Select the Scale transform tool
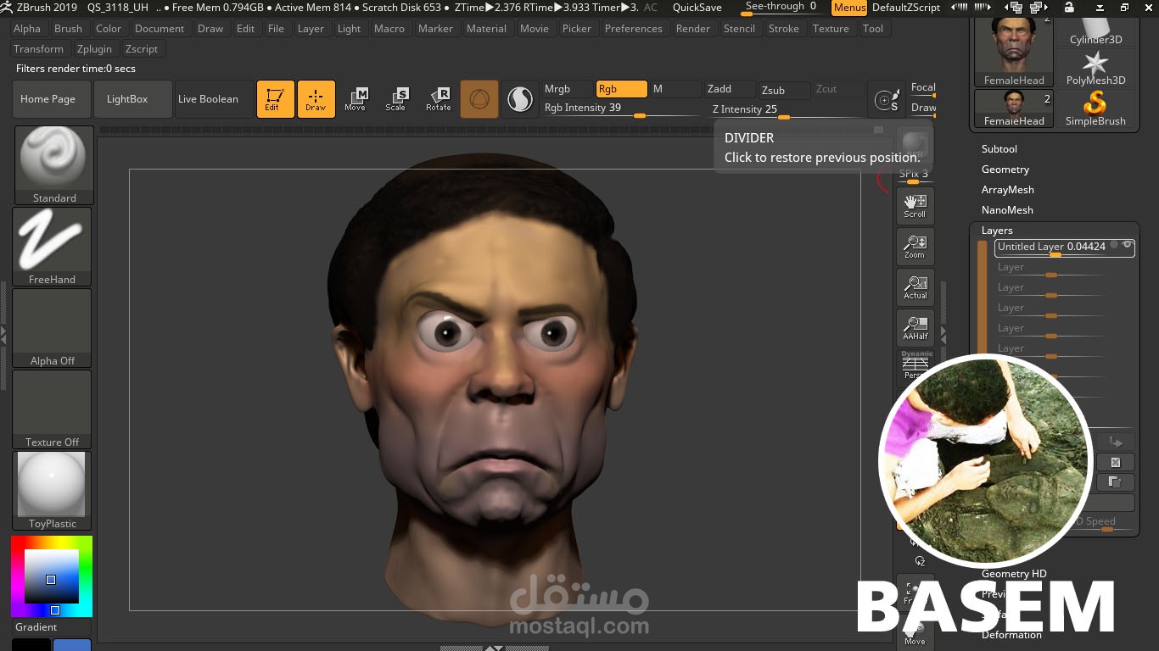The height and width of the screenshot is (651, 1159). (x=396, y=99)
